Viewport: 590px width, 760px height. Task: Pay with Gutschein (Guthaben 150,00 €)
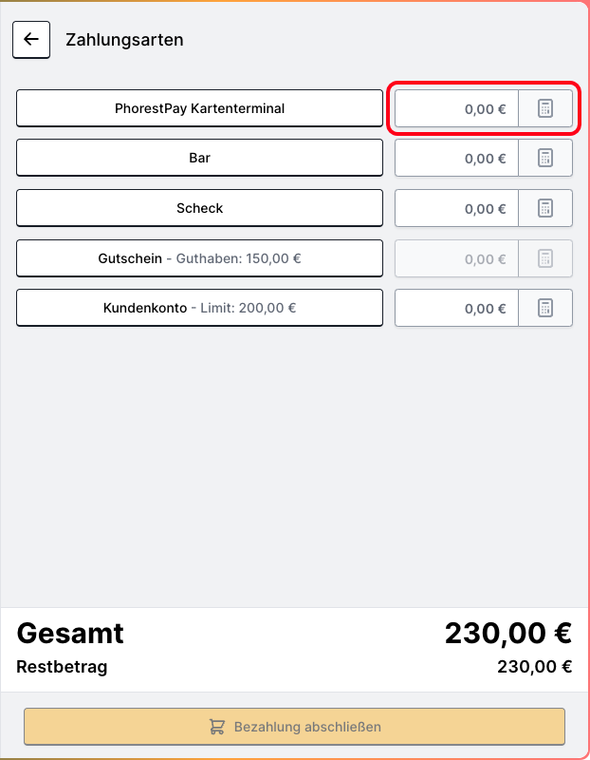point(199,258)
